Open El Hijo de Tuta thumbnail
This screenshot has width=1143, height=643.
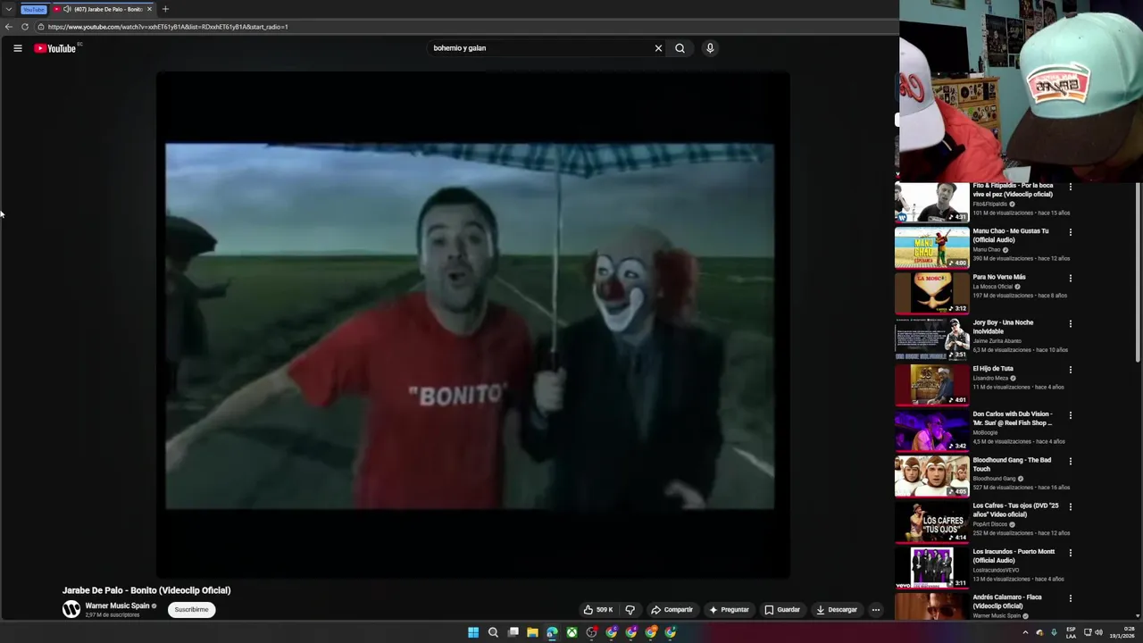(x=931, y=385)
